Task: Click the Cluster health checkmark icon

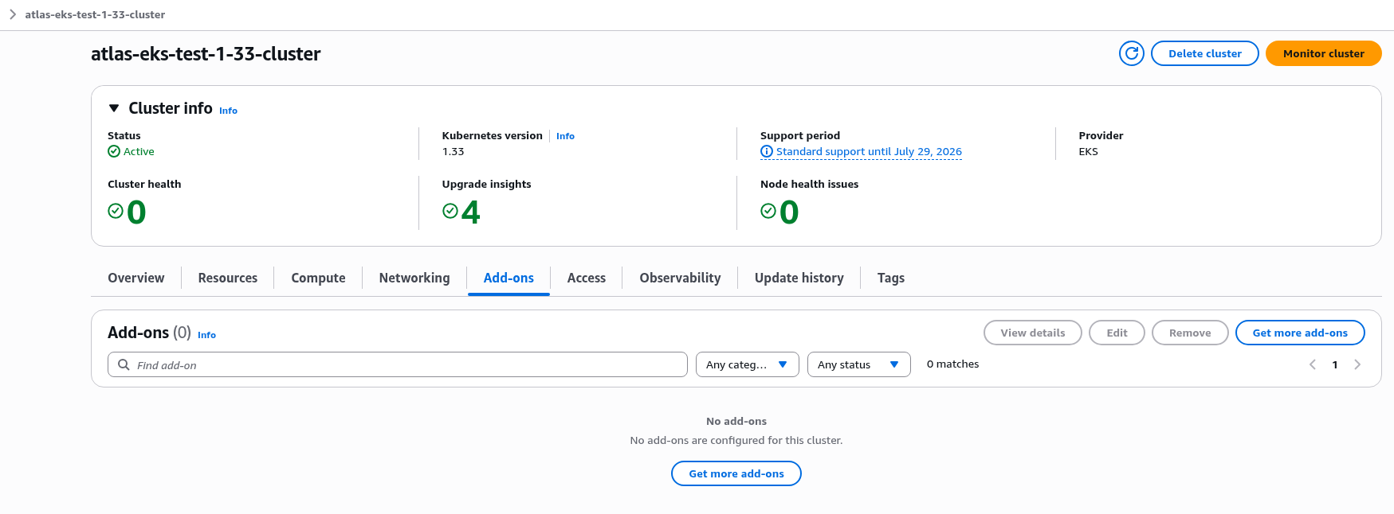Action: 116,211
